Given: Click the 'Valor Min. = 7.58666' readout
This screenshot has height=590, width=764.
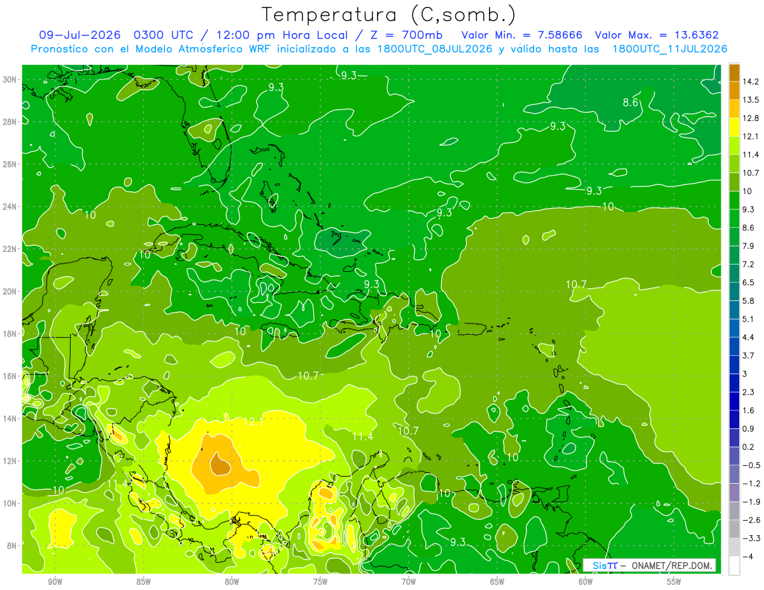Looking at the screenshot, I should click(x=523, y=35).
